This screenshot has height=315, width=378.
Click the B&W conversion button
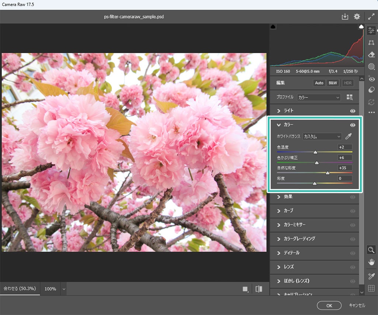333,83
